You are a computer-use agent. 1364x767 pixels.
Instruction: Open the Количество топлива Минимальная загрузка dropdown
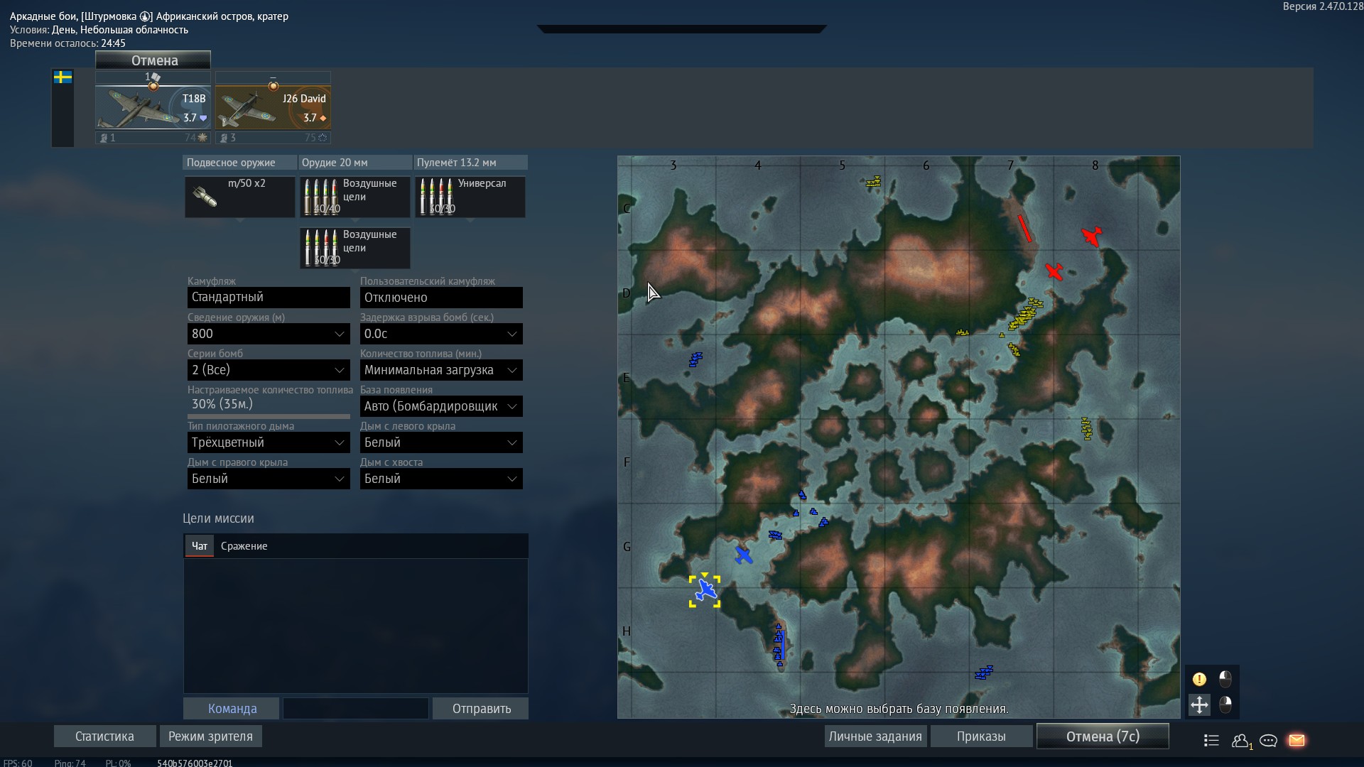(x=441, y=370)
